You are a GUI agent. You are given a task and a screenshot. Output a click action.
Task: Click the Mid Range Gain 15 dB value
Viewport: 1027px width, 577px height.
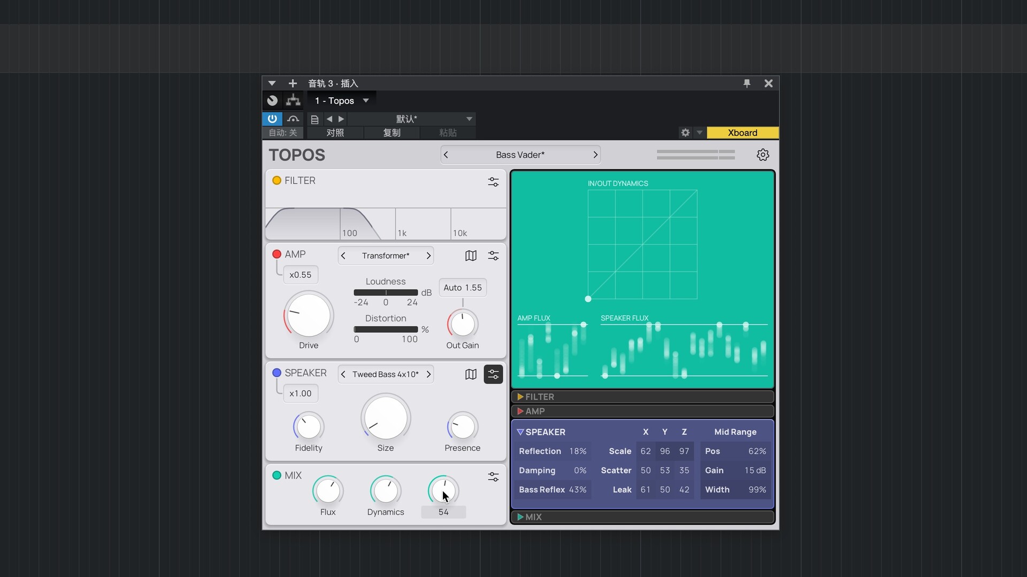click(x=755, y=471)
